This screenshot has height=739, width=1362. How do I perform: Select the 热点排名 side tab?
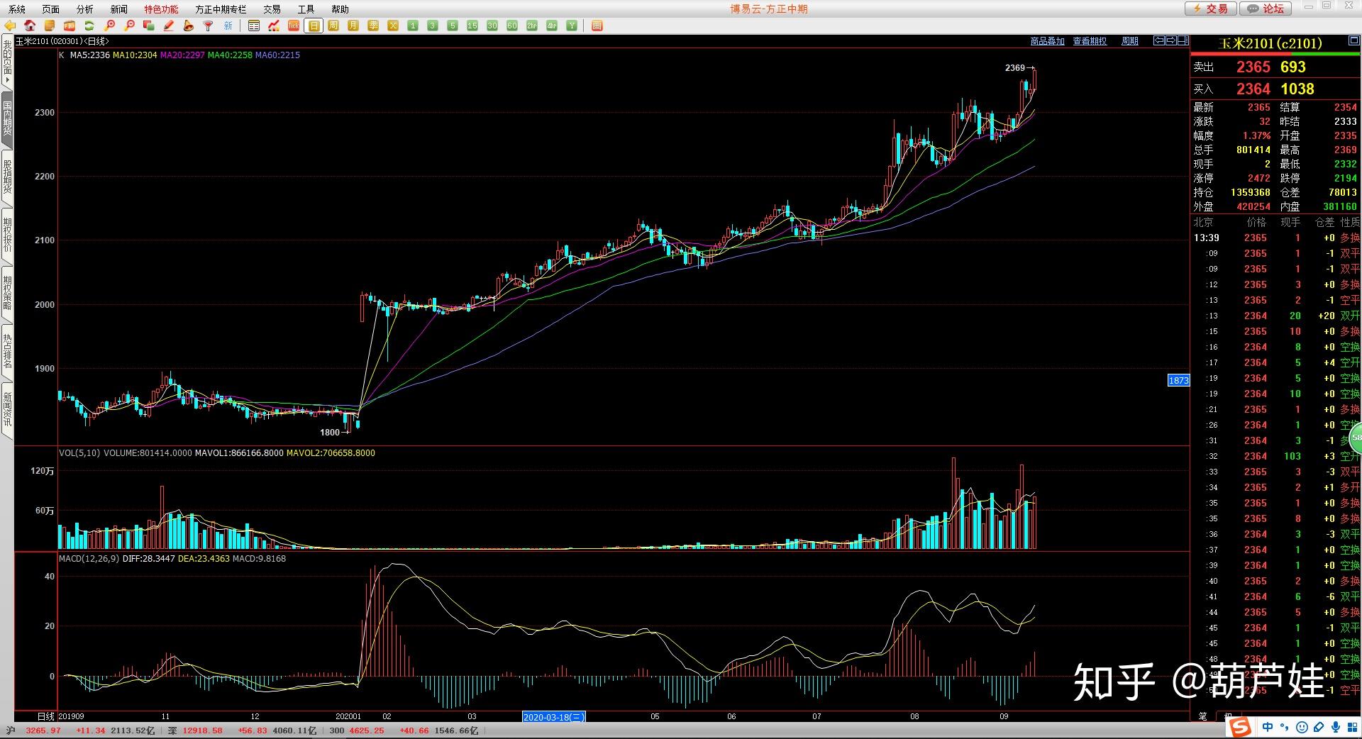click(7, 352)
